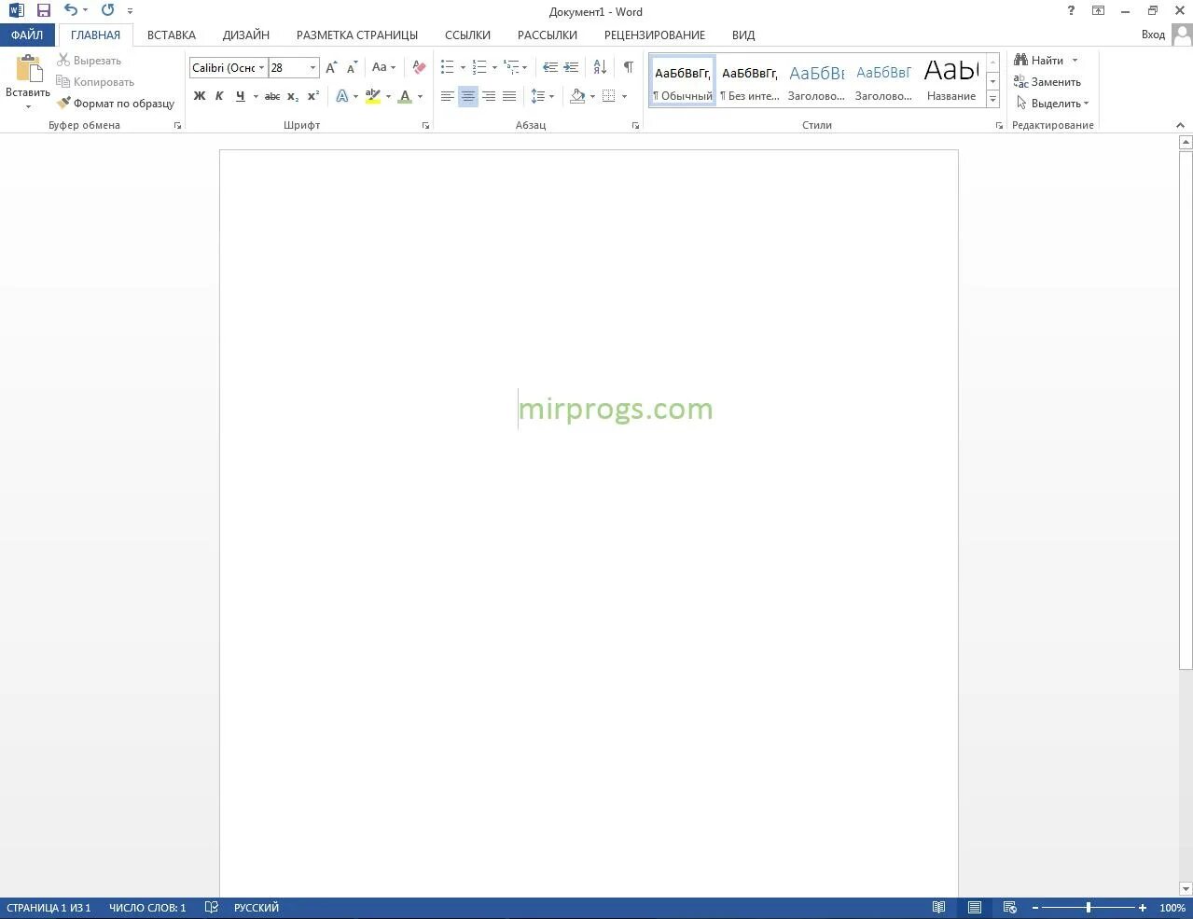Viewport: 1193px width, 919px height.
Task: Redo with the repeat arrow icon
Action: tap(107, 11)
